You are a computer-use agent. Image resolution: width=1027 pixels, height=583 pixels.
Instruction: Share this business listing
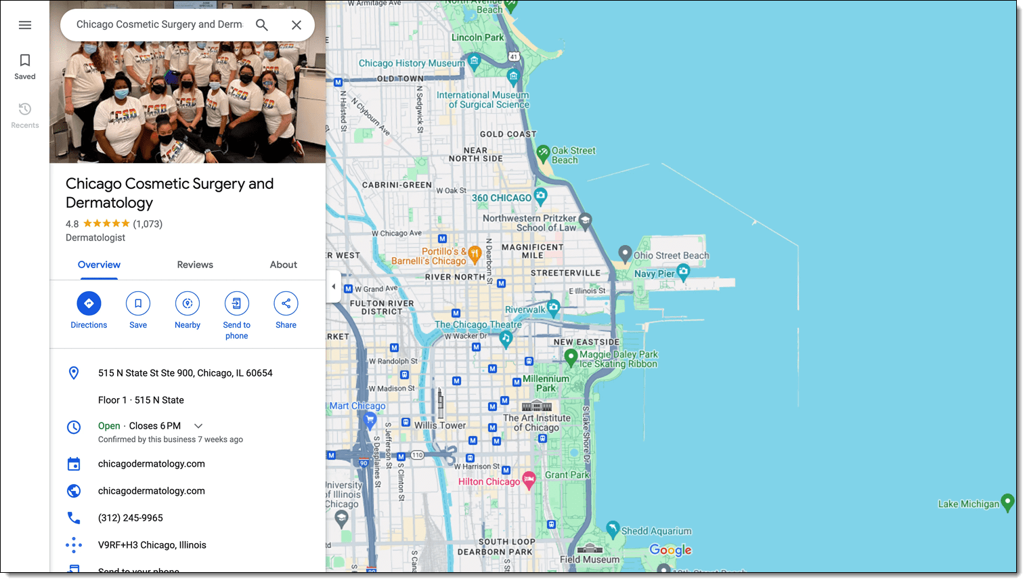point(286,304)
